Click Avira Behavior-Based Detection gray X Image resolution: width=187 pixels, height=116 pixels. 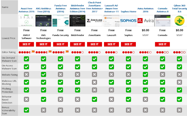point(146,99)
